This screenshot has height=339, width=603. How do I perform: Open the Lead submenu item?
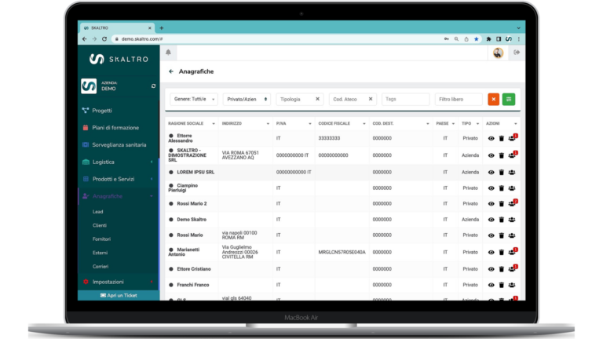click(97, 212)
